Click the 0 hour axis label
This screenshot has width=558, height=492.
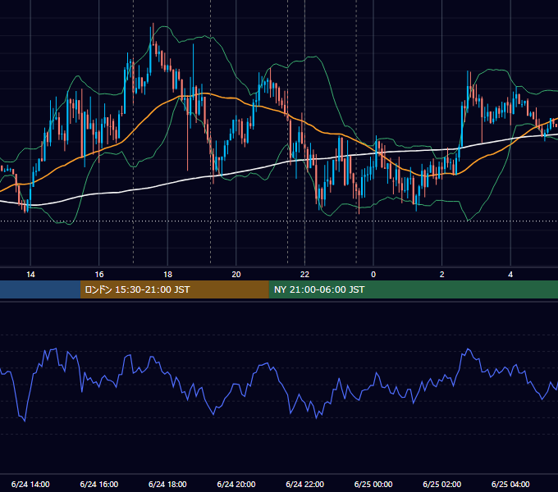pos(373,275)
